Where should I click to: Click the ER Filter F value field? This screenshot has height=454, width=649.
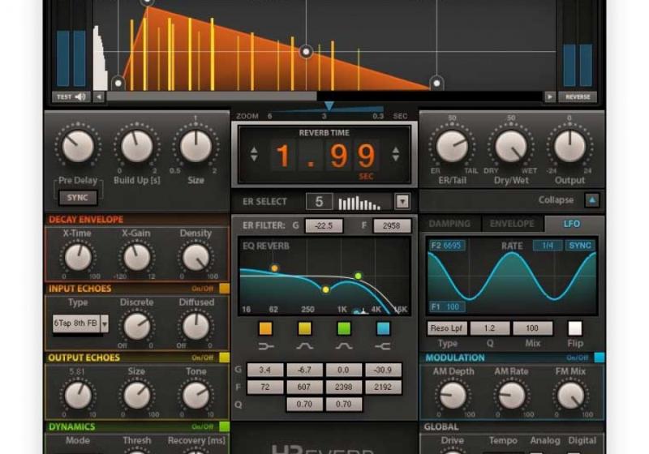pyautogui.click(x=392, y=226)
